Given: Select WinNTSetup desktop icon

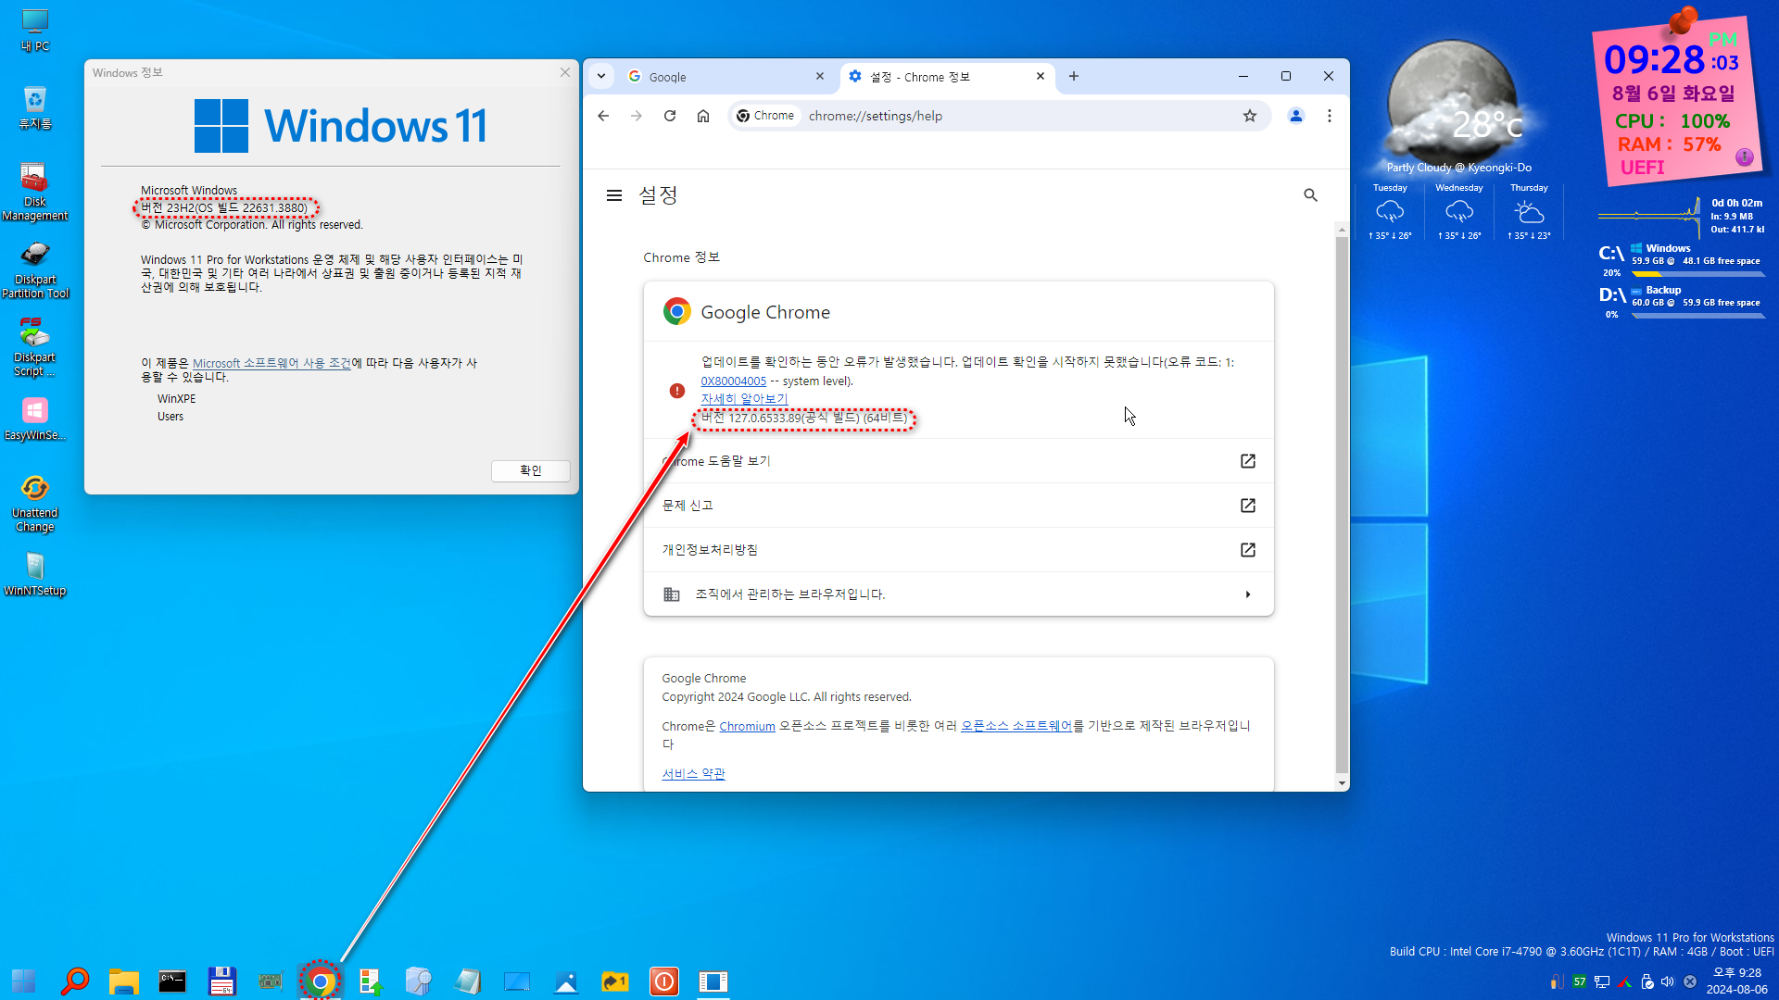Looking at the screenshot, I should click(35, 574).
